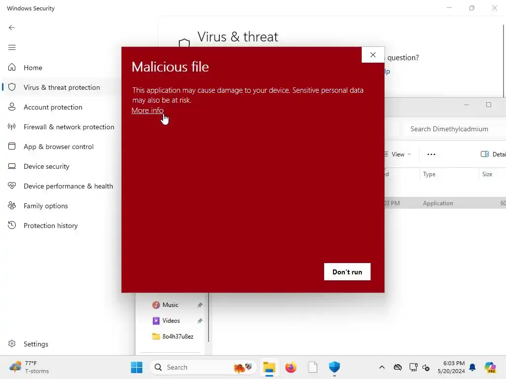Click the person icon beside Account protection

(x=12, y=107)
